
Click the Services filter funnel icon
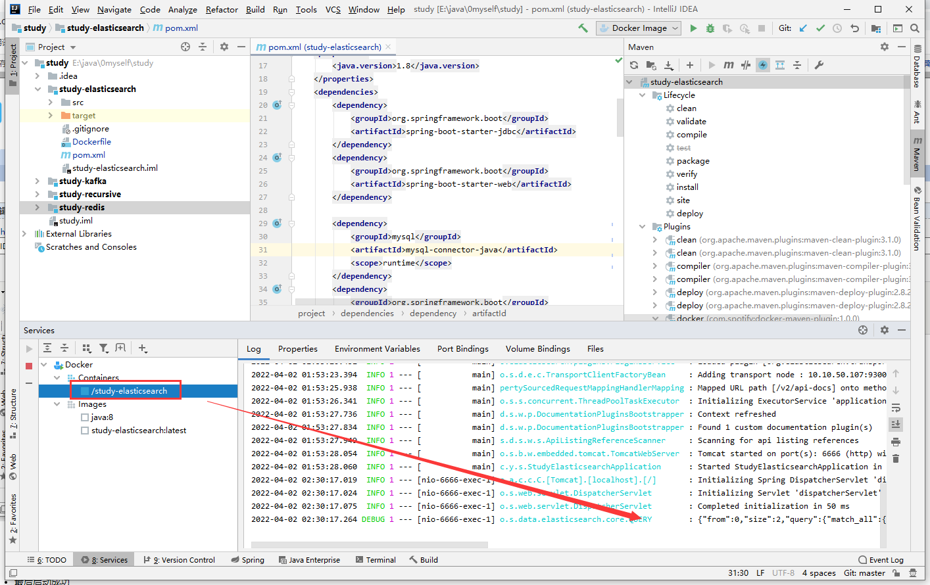[x=104, y=348]
